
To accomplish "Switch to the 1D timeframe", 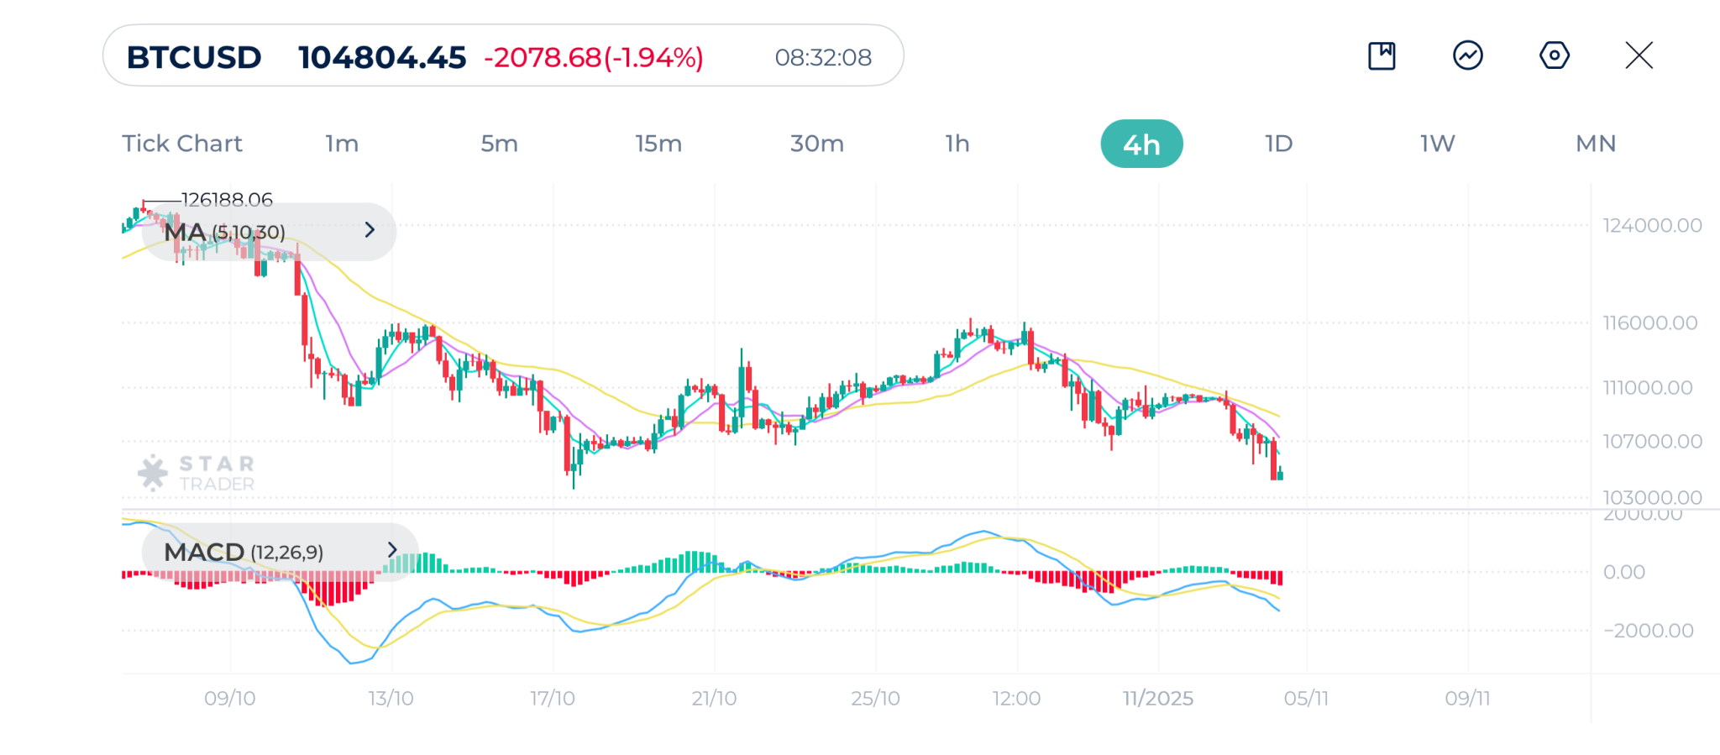I will 1278,144.
